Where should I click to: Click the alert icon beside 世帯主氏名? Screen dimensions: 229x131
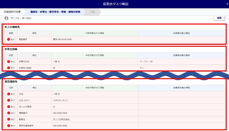tap(9, 62)
